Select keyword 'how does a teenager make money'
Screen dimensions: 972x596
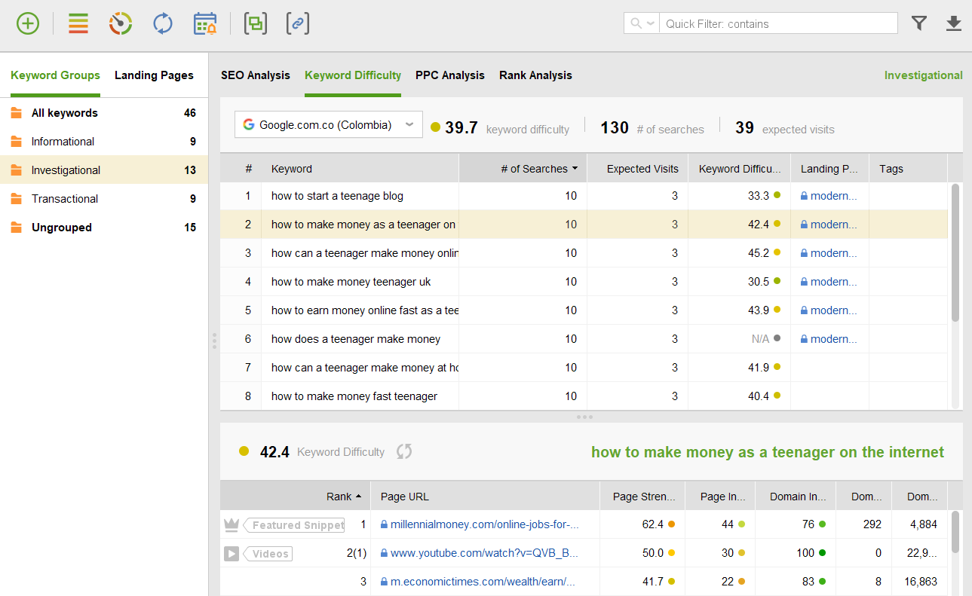[x=356, y=339]
